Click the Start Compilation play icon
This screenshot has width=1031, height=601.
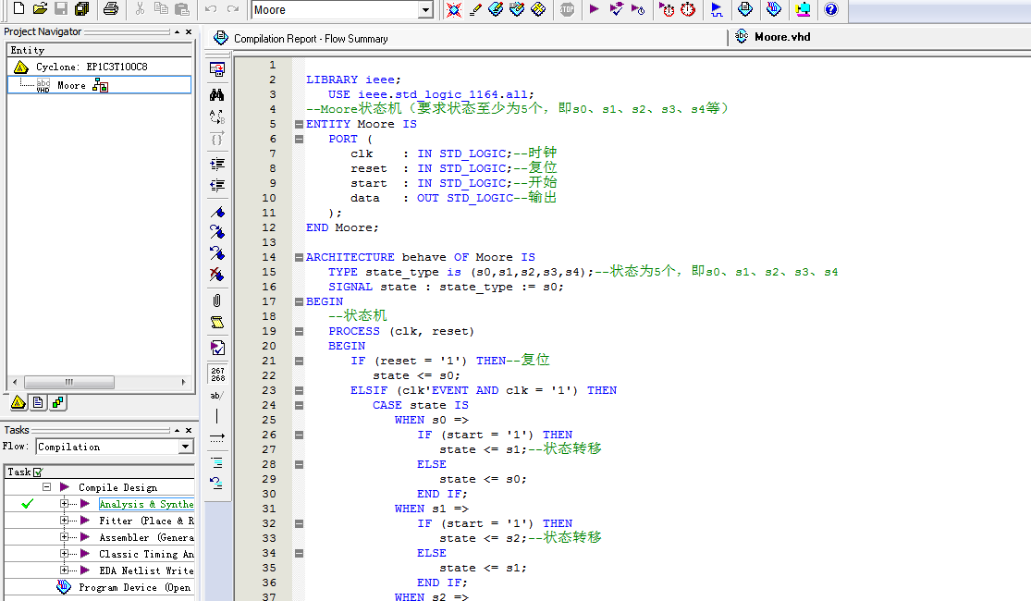[x=594, y=9]
